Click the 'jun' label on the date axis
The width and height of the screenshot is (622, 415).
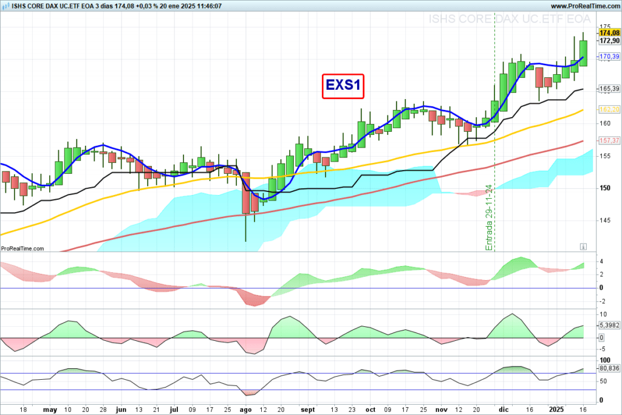[121, 410]
